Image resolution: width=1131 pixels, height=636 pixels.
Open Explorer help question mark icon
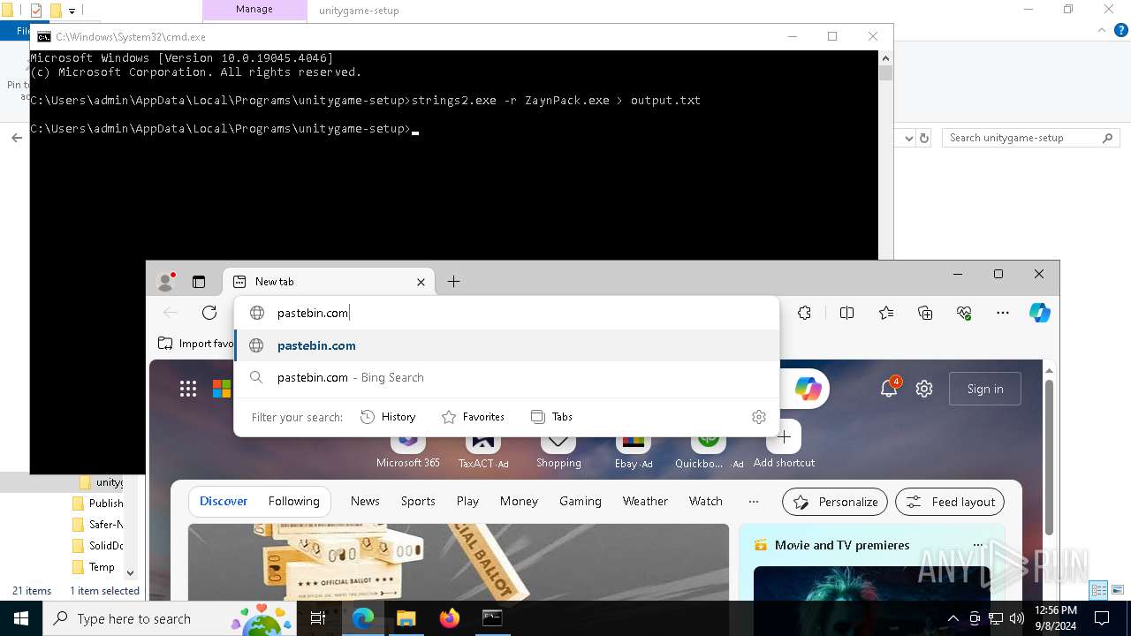click(x=1120, y=30)
